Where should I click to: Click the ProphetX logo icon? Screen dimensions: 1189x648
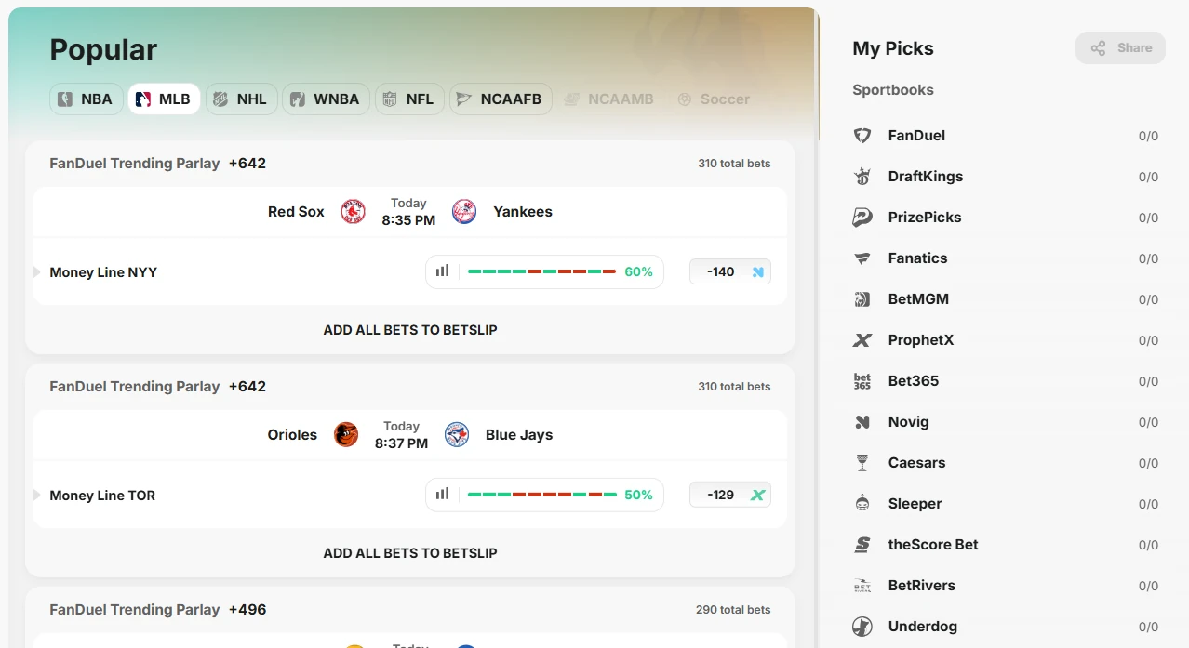[x=862, y=340]
